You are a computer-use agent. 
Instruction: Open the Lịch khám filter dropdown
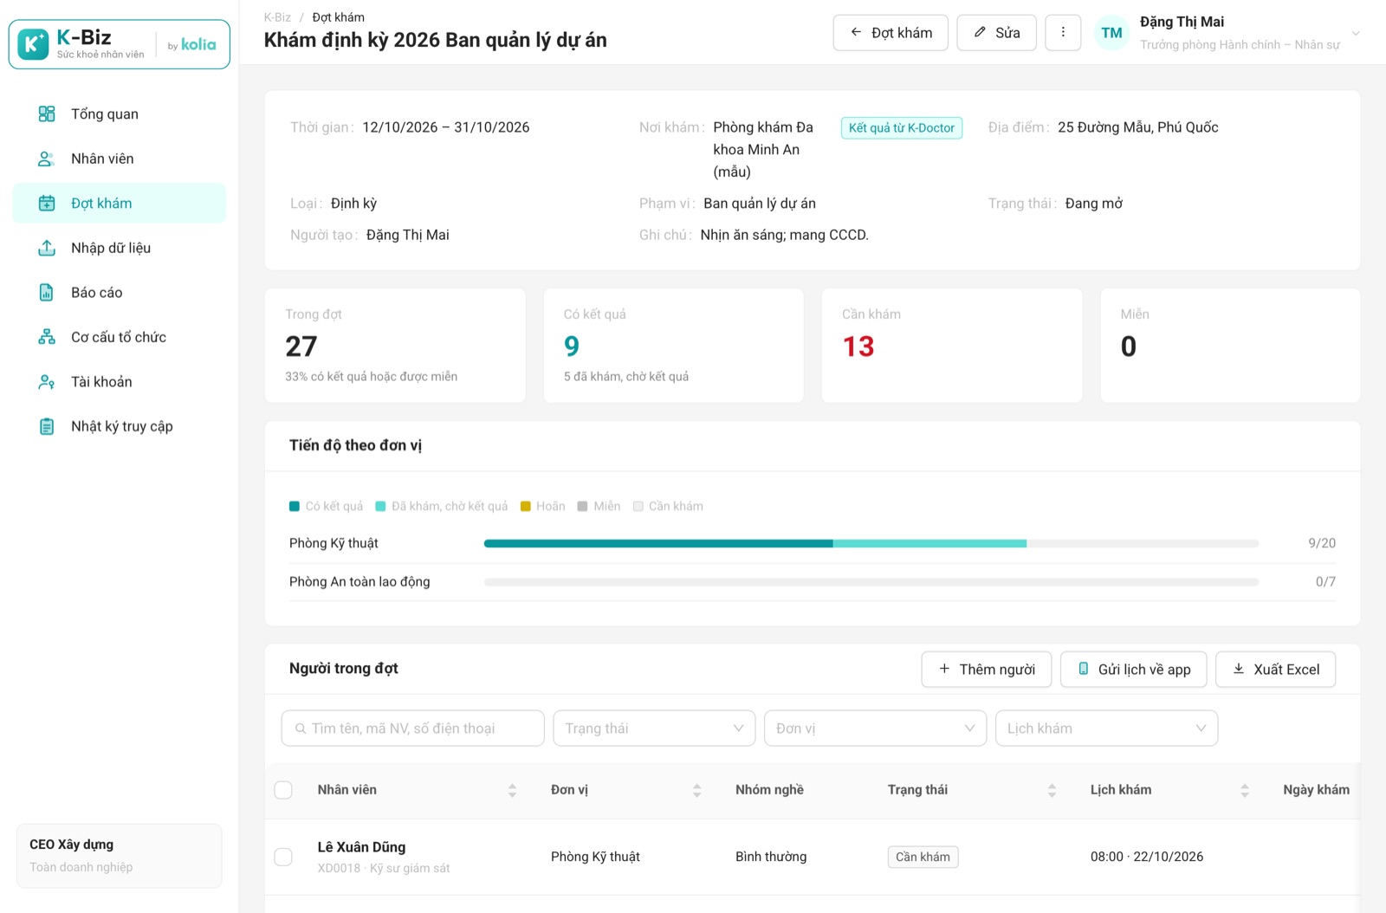[1106, 728]
